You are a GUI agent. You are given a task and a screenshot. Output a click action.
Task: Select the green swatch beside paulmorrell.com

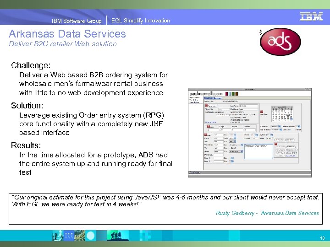tap(233, 94)
